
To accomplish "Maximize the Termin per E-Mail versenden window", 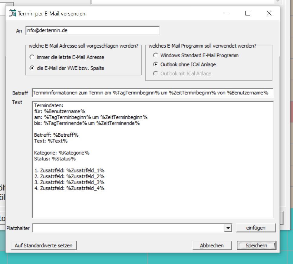I will pyautogui.click(x=248, y=13).
